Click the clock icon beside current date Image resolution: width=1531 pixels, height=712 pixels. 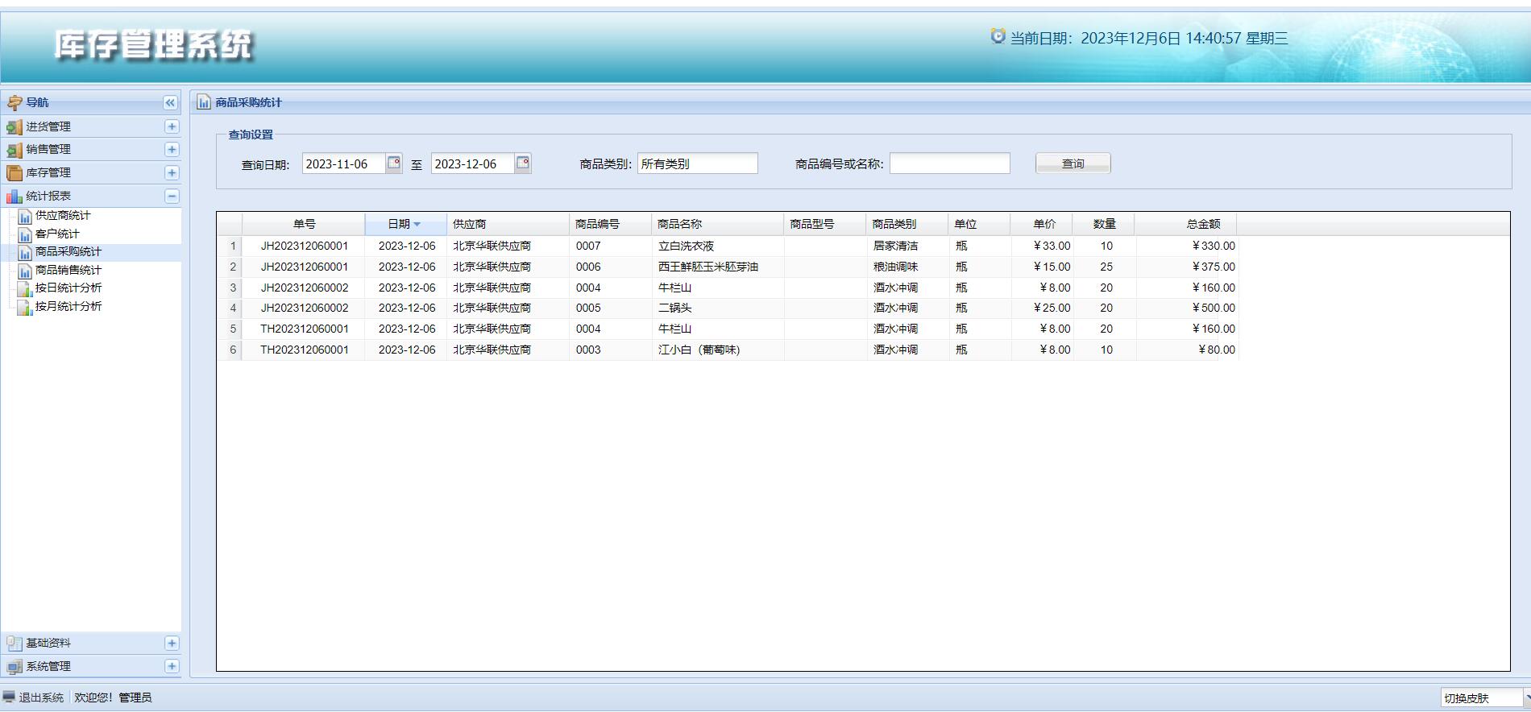(998, 36)
